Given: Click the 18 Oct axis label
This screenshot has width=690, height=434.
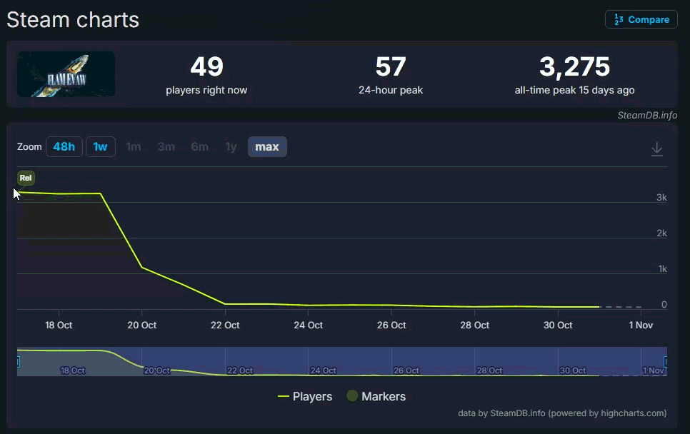Looking at the screenshot, I should (59, 325).
